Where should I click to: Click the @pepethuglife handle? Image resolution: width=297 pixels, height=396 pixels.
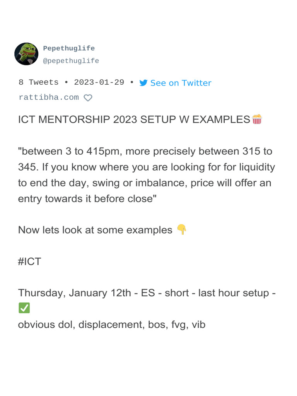pyautogui.click(x=71, y=61)
